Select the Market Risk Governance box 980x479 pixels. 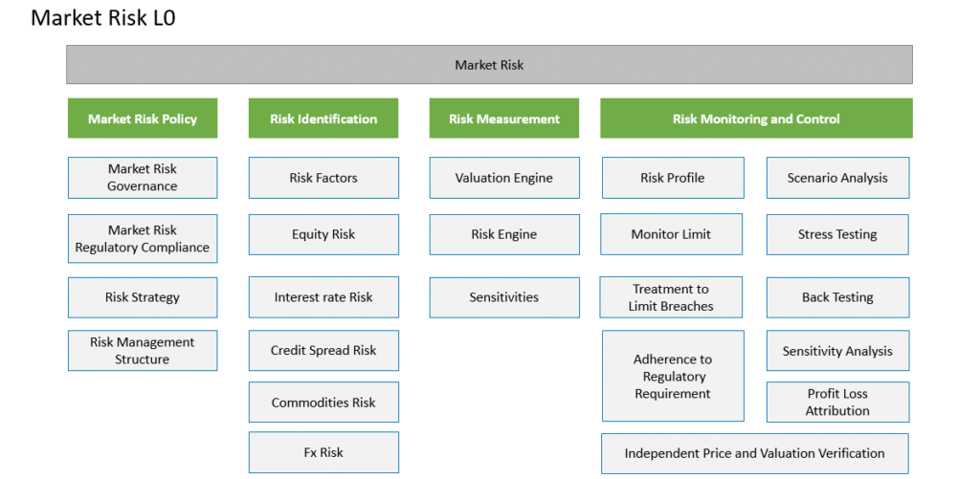[143, 178]
